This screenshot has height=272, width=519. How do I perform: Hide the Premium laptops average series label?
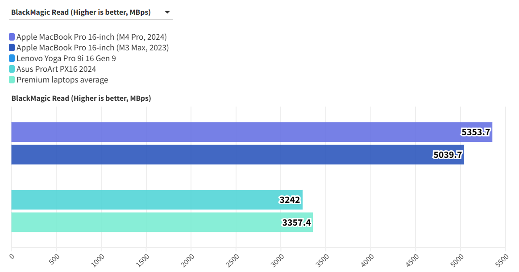(62, 80)
